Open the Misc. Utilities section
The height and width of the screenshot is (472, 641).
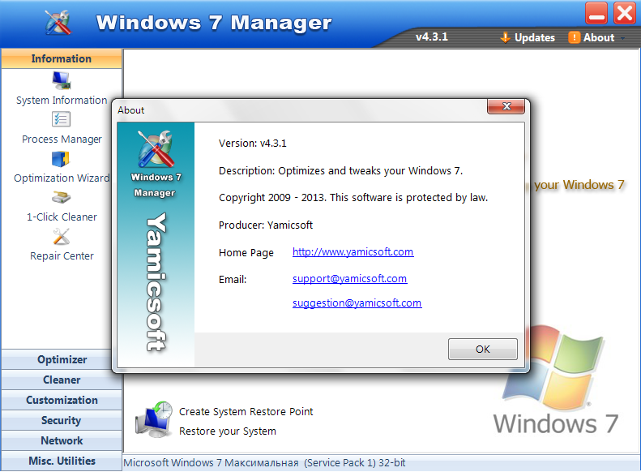[x=62, y=461]
